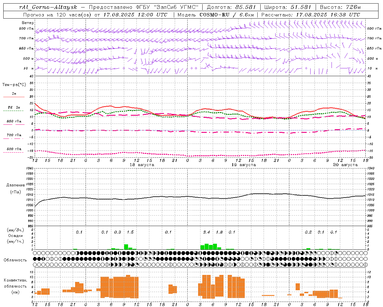Click the date label 20 августа
Viewport: 383px width, 307px height.
345,165
